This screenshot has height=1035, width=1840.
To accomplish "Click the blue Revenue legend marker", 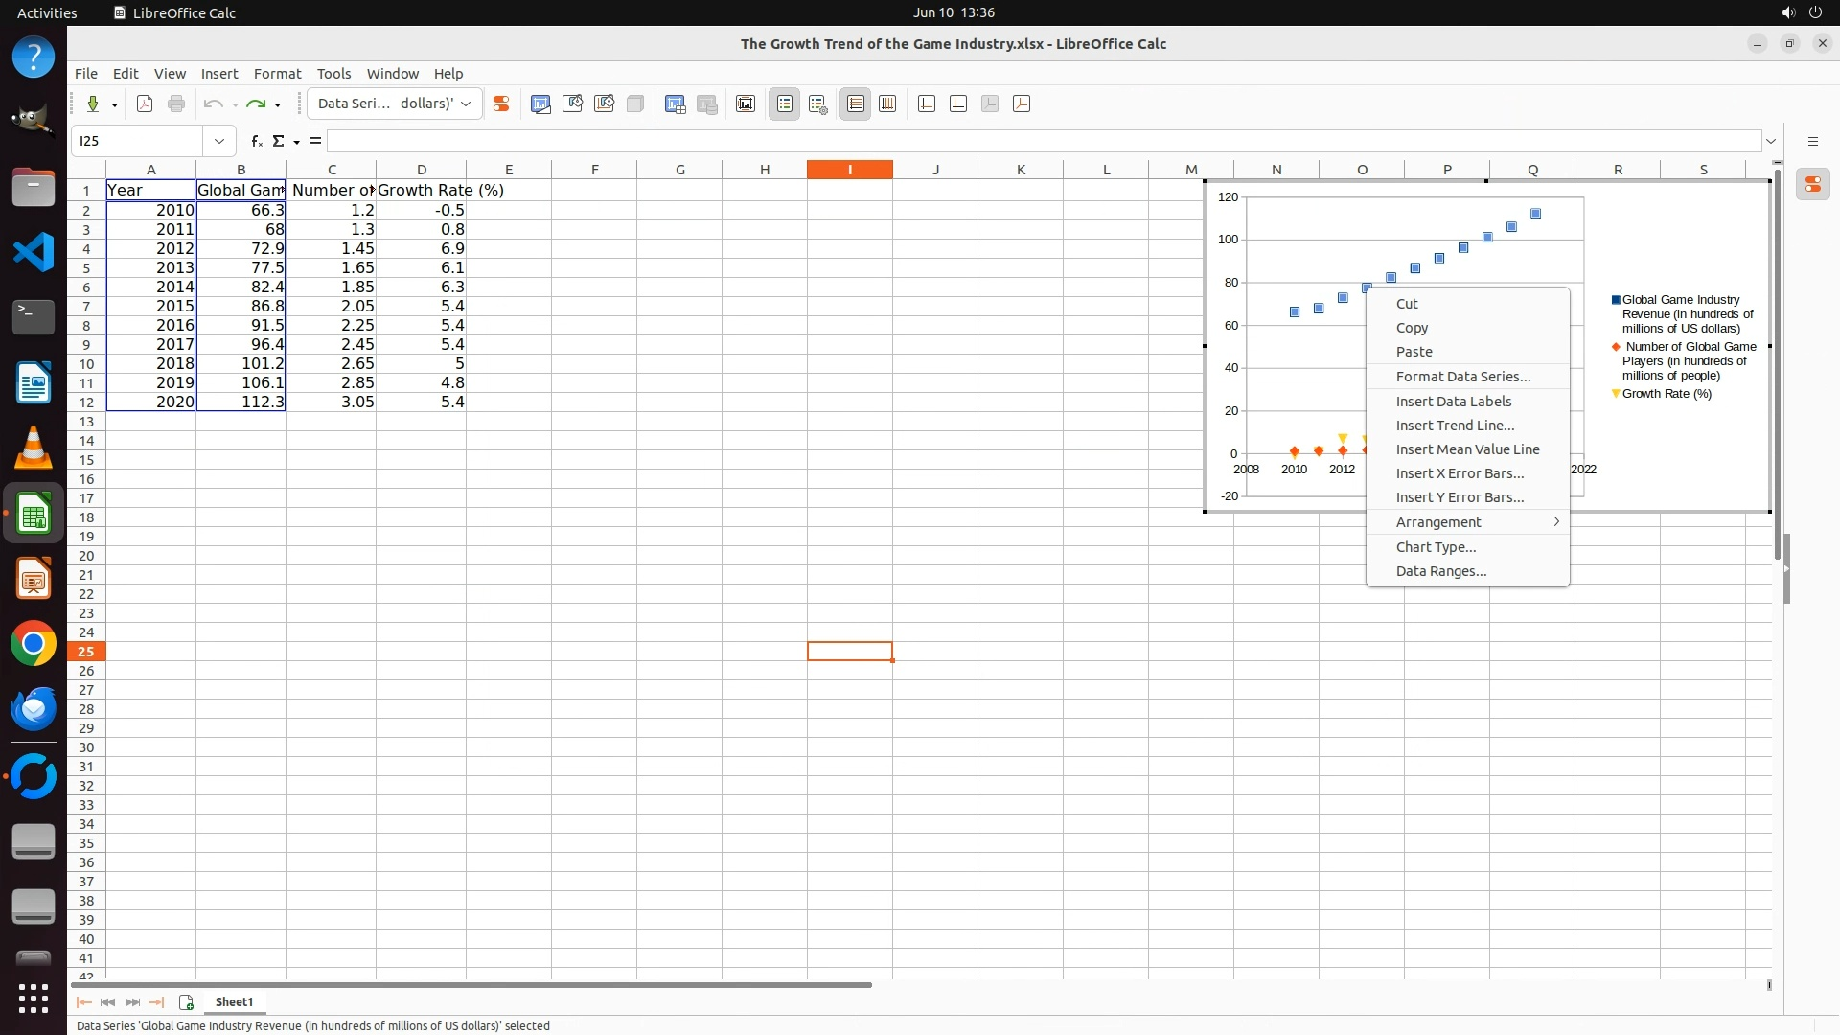I will pos(1616,300).
